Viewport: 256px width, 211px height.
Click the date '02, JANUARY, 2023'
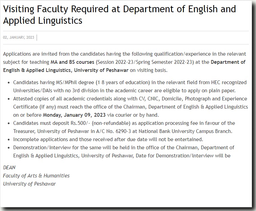coord(19,37)
